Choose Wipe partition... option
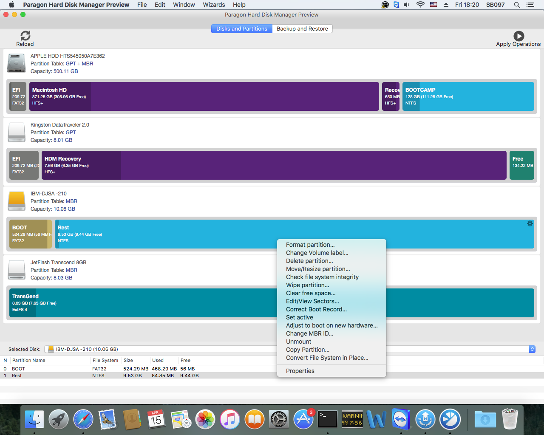The height and width of the screenshot is (435, 544). pos(331,285)
